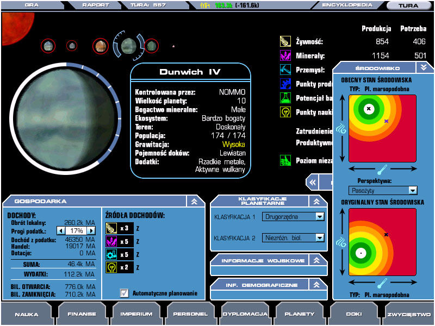This screenshot has height=326, width=435.
Task: Collapse the Klasyfikacje Planetarne panel
Action: pyautogui.click(x=316, y=202)
